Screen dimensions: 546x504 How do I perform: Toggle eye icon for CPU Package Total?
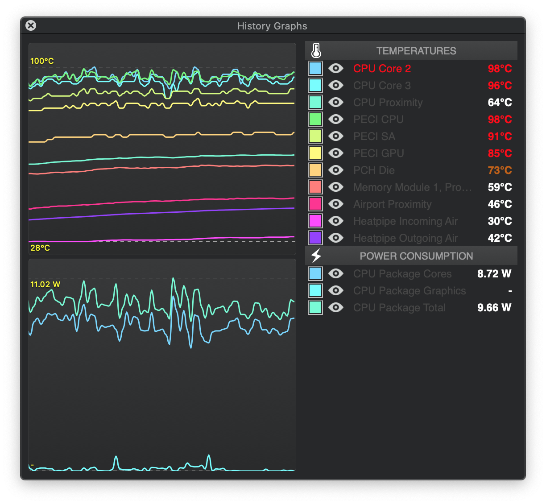pos(336,307)
